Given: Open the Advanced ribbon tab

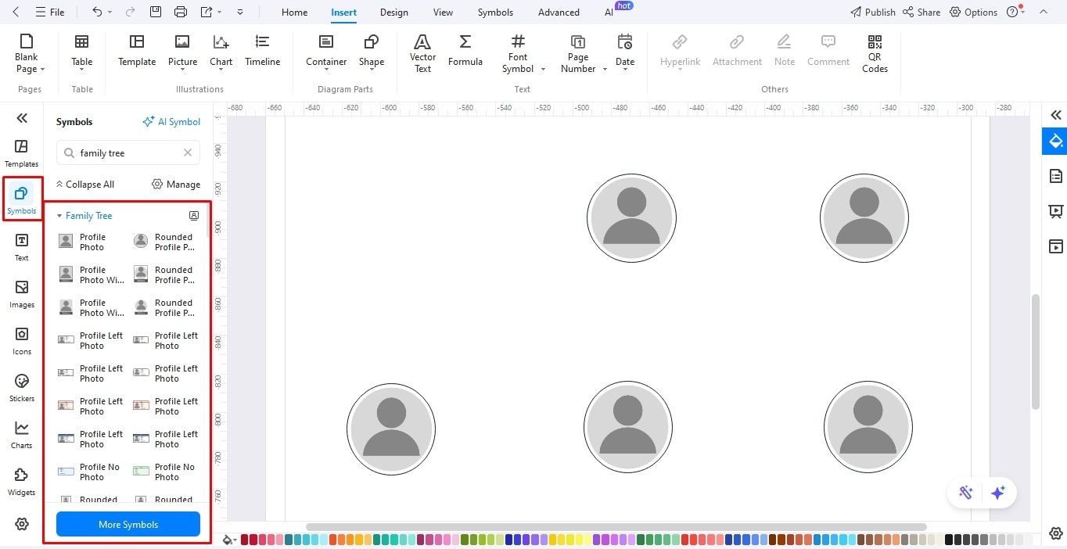Looking at the screenshot, I should [558, 12].
